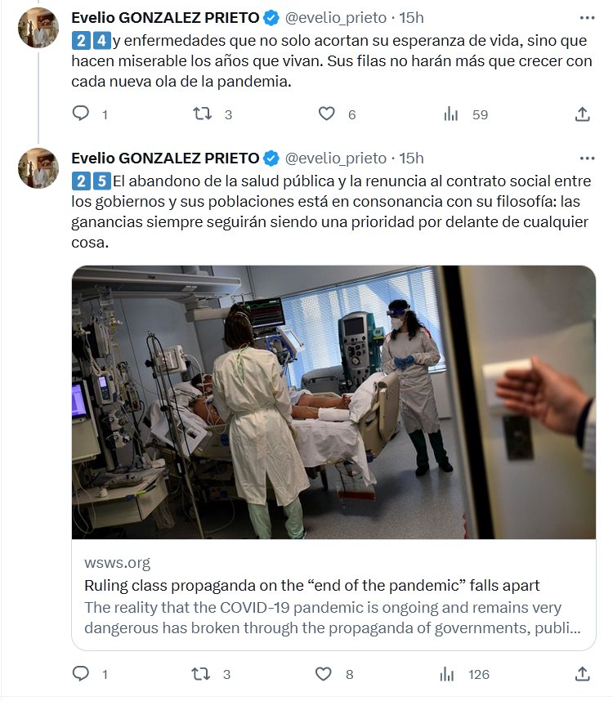This screenshot has width=613, height=701.
Task: Like the second tweet with 8 likes
Action: point(324,674)
